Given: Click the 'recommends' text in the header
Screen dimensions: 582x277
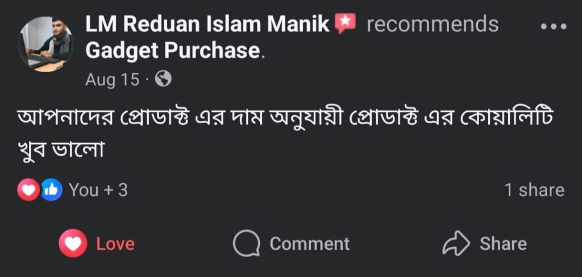Looking at the screenshot, I should coord(432,24).
